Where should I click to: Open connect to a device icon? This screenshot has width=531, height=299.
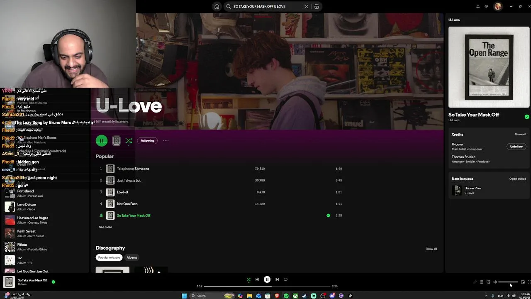pyautogui.click(x=488, y=282)
